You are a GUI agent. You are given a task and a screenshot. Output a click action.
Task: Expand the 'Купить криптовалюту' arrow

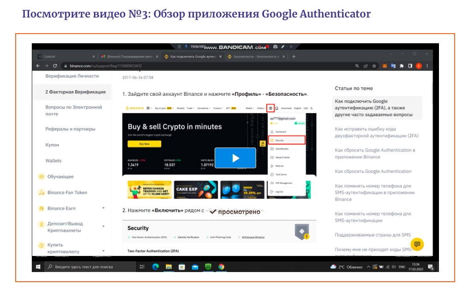pos(103,251)
